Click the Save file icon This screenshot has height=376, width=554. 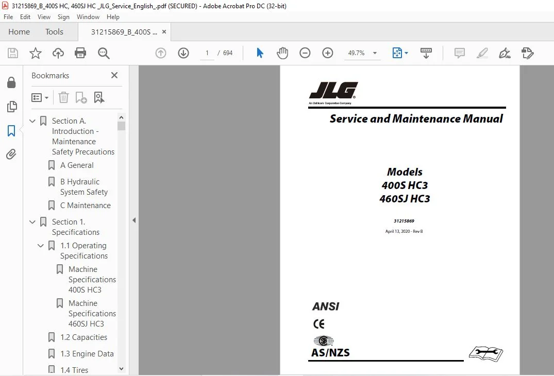point(13,53)
